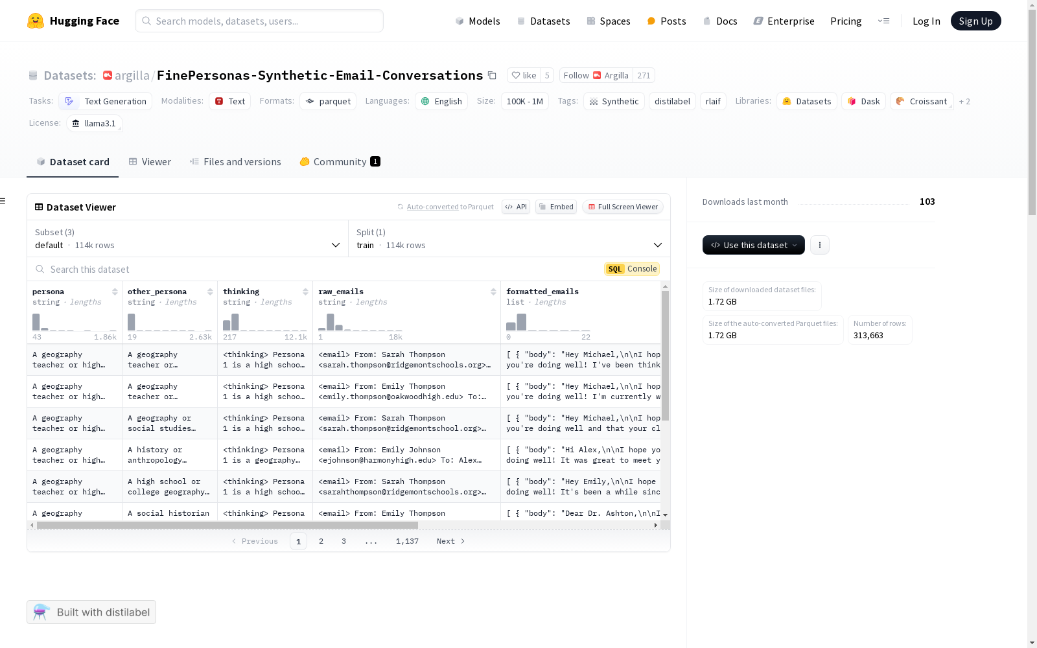Click the distilabel tag
The width and height of the screenshot is (1037, 648).
pos(672,101)
